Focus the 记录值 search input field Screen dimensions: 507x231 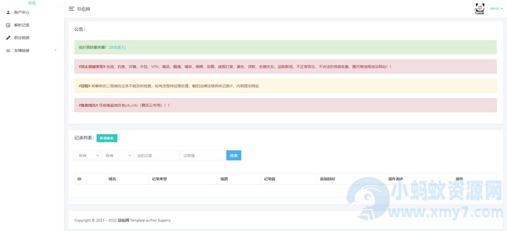[x=203, y=155]
